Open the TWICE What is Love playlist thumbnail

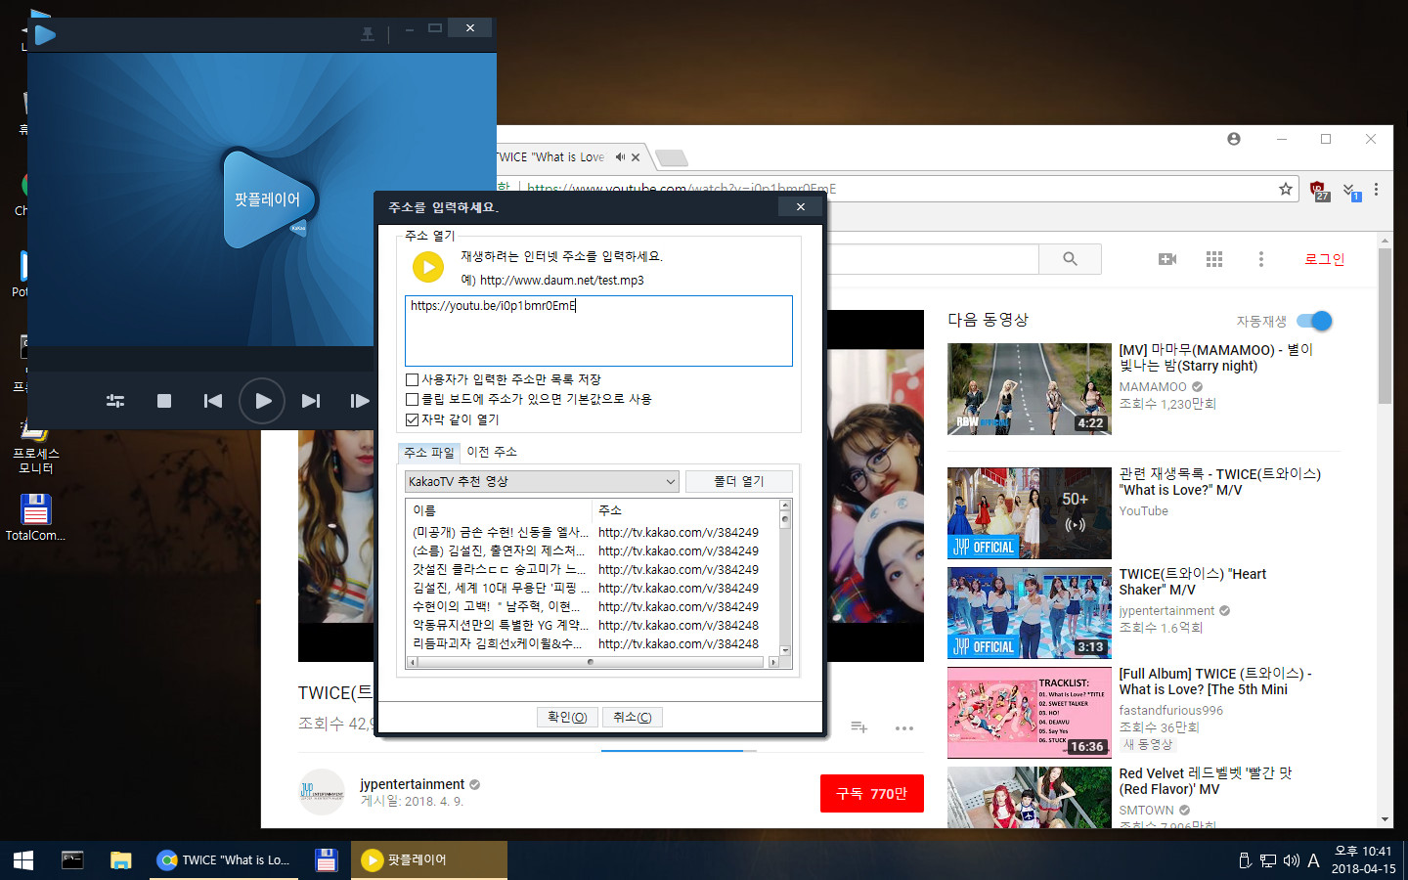pyautogui.click(x=1030, y=513)
